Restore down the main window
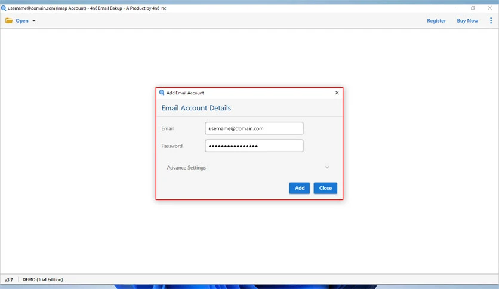499x289 pixels. click(x=473, y=8)
